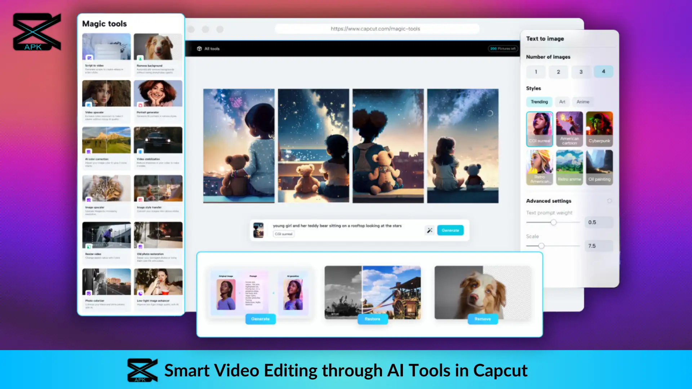The height and width of the screenshot is (389, 692).
Task: Select the Anime styles filter
Action: pos(582,102)
